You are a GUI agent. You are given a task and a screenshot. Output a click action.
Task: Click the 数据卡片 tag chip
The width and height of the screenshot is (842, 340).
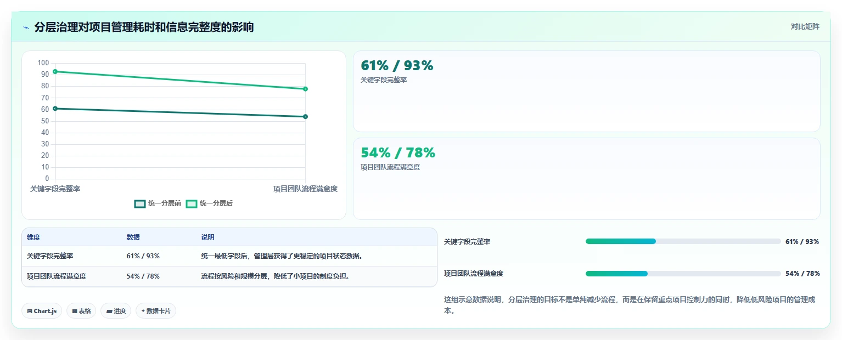(156, 311)
